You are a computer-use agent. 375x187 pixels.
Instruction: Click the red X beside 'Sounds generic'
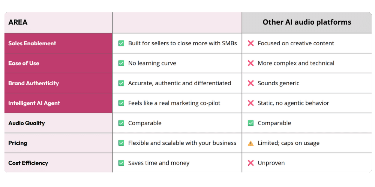[x=250, y=83]
